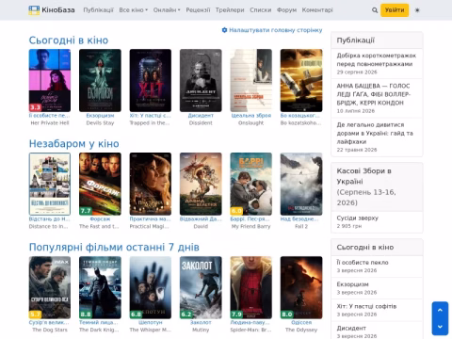Image resolution: width=452 pixels, height=339 pixels.
Task: Open The Dog Stars poster
Action: 50,287
